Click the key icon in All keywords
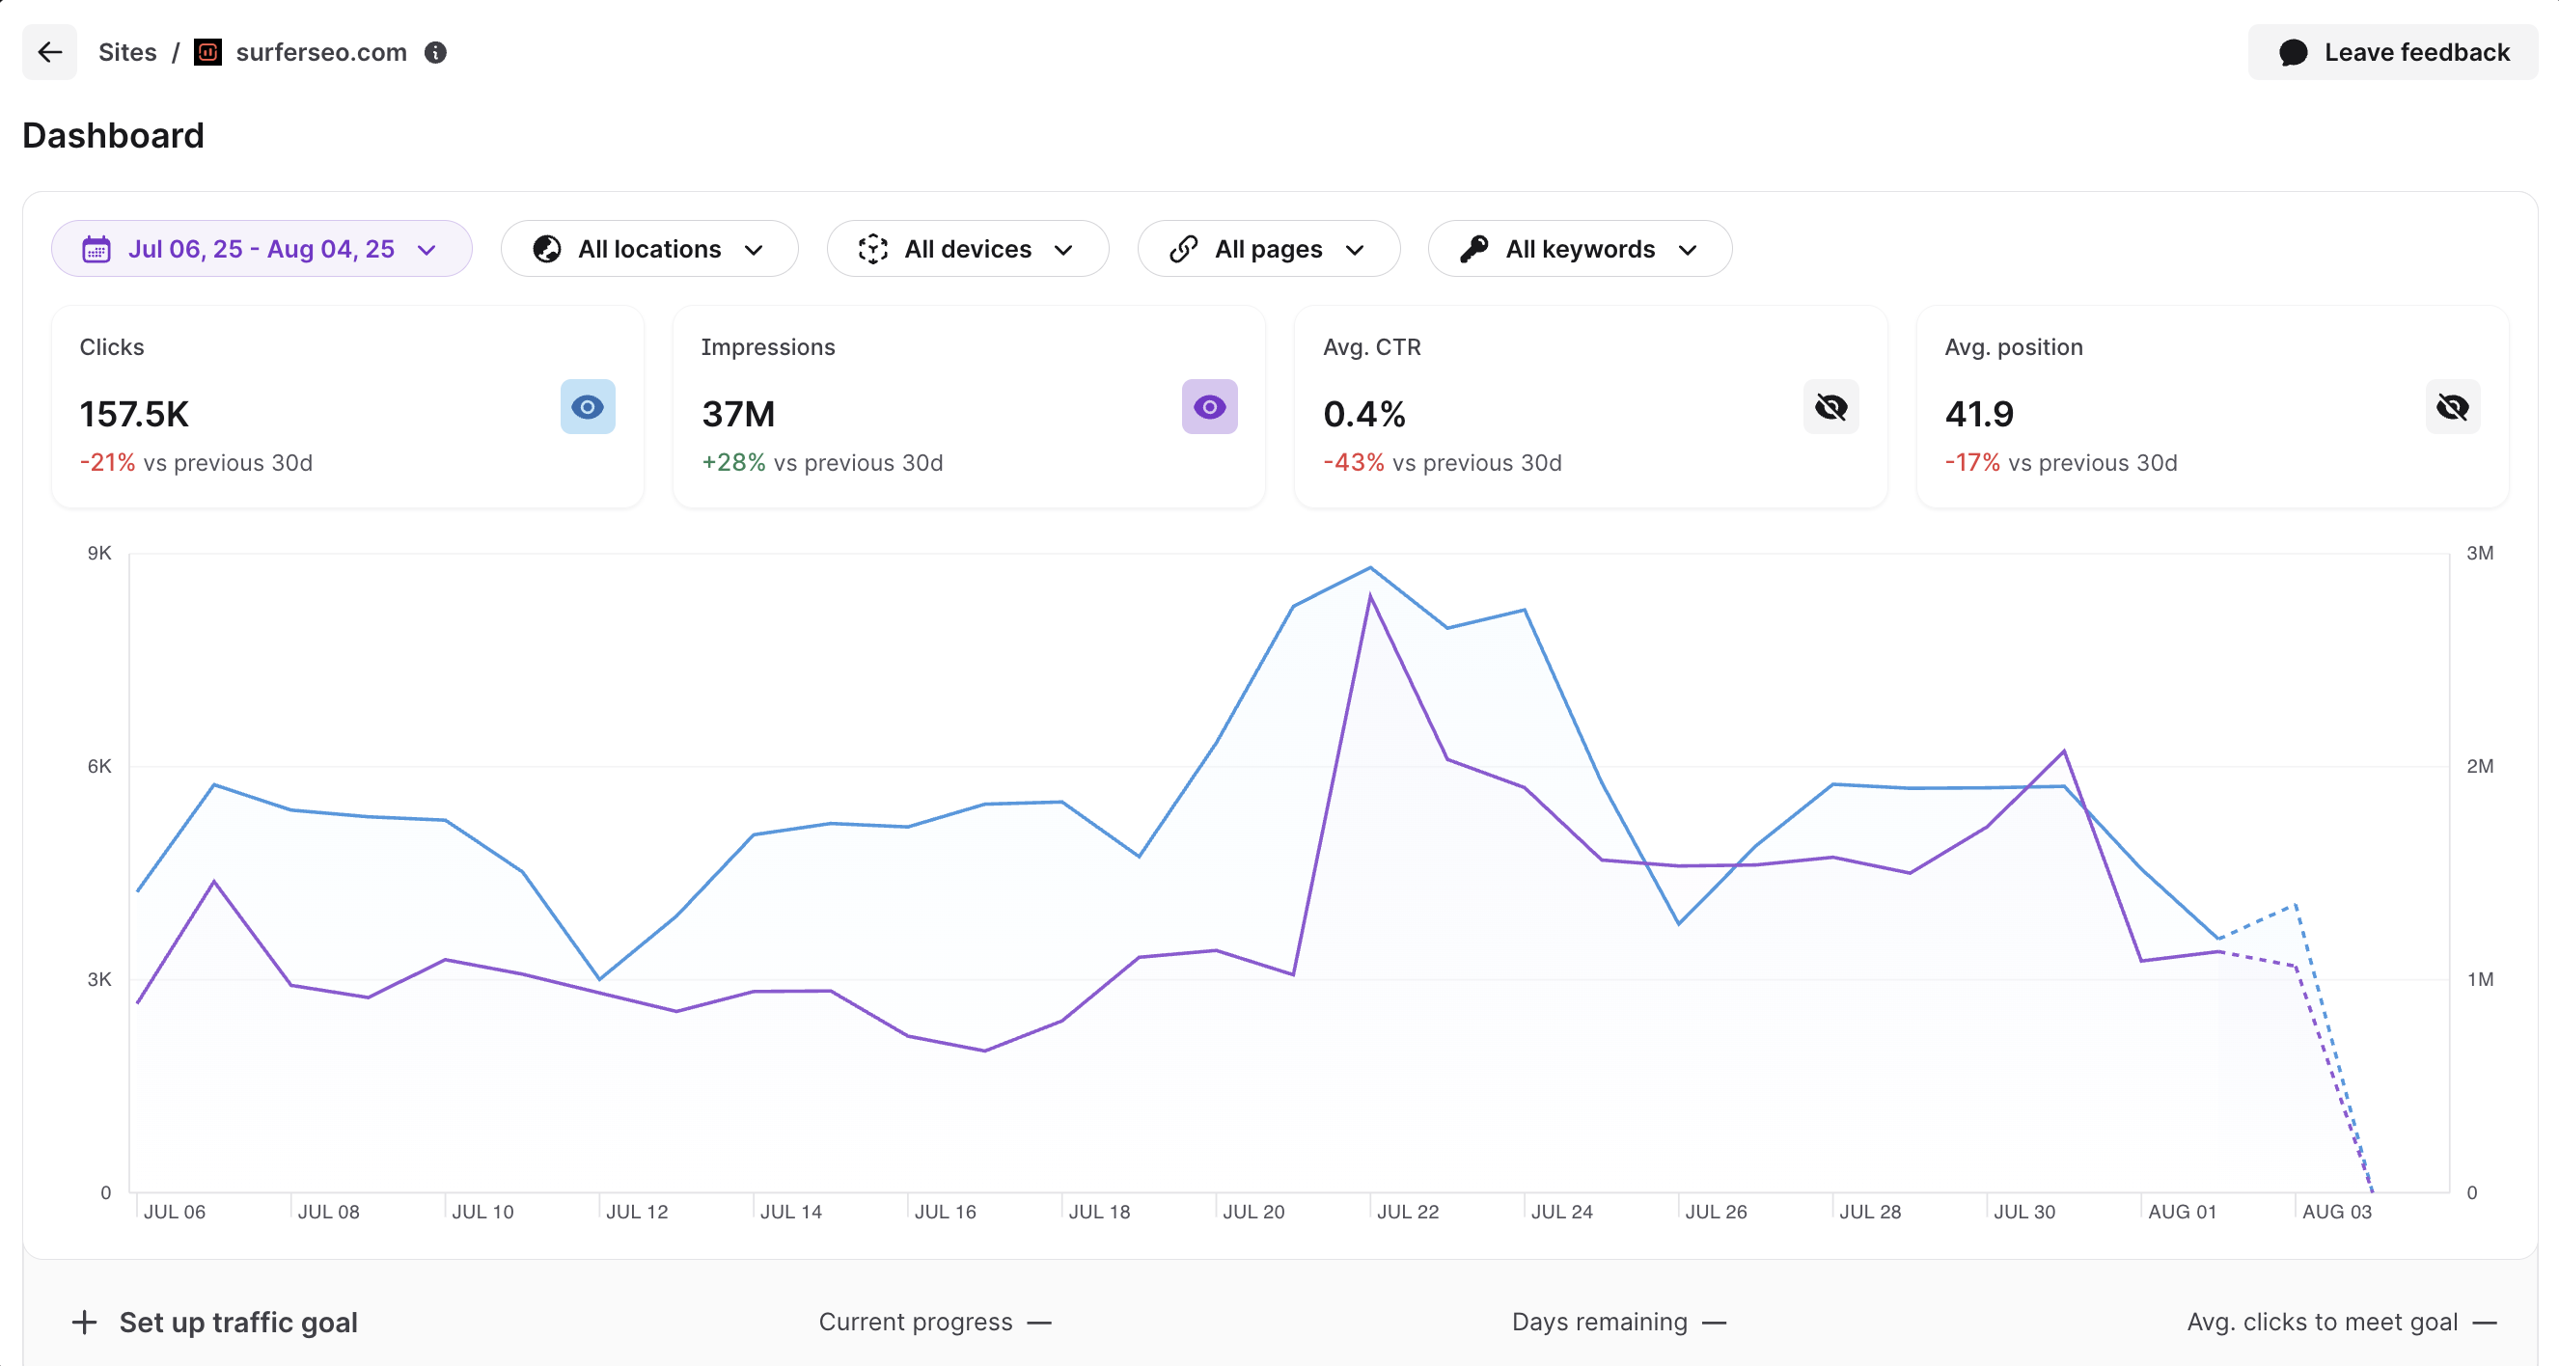Screen dimensions: 2559x1366 [x=1474, y=249]
